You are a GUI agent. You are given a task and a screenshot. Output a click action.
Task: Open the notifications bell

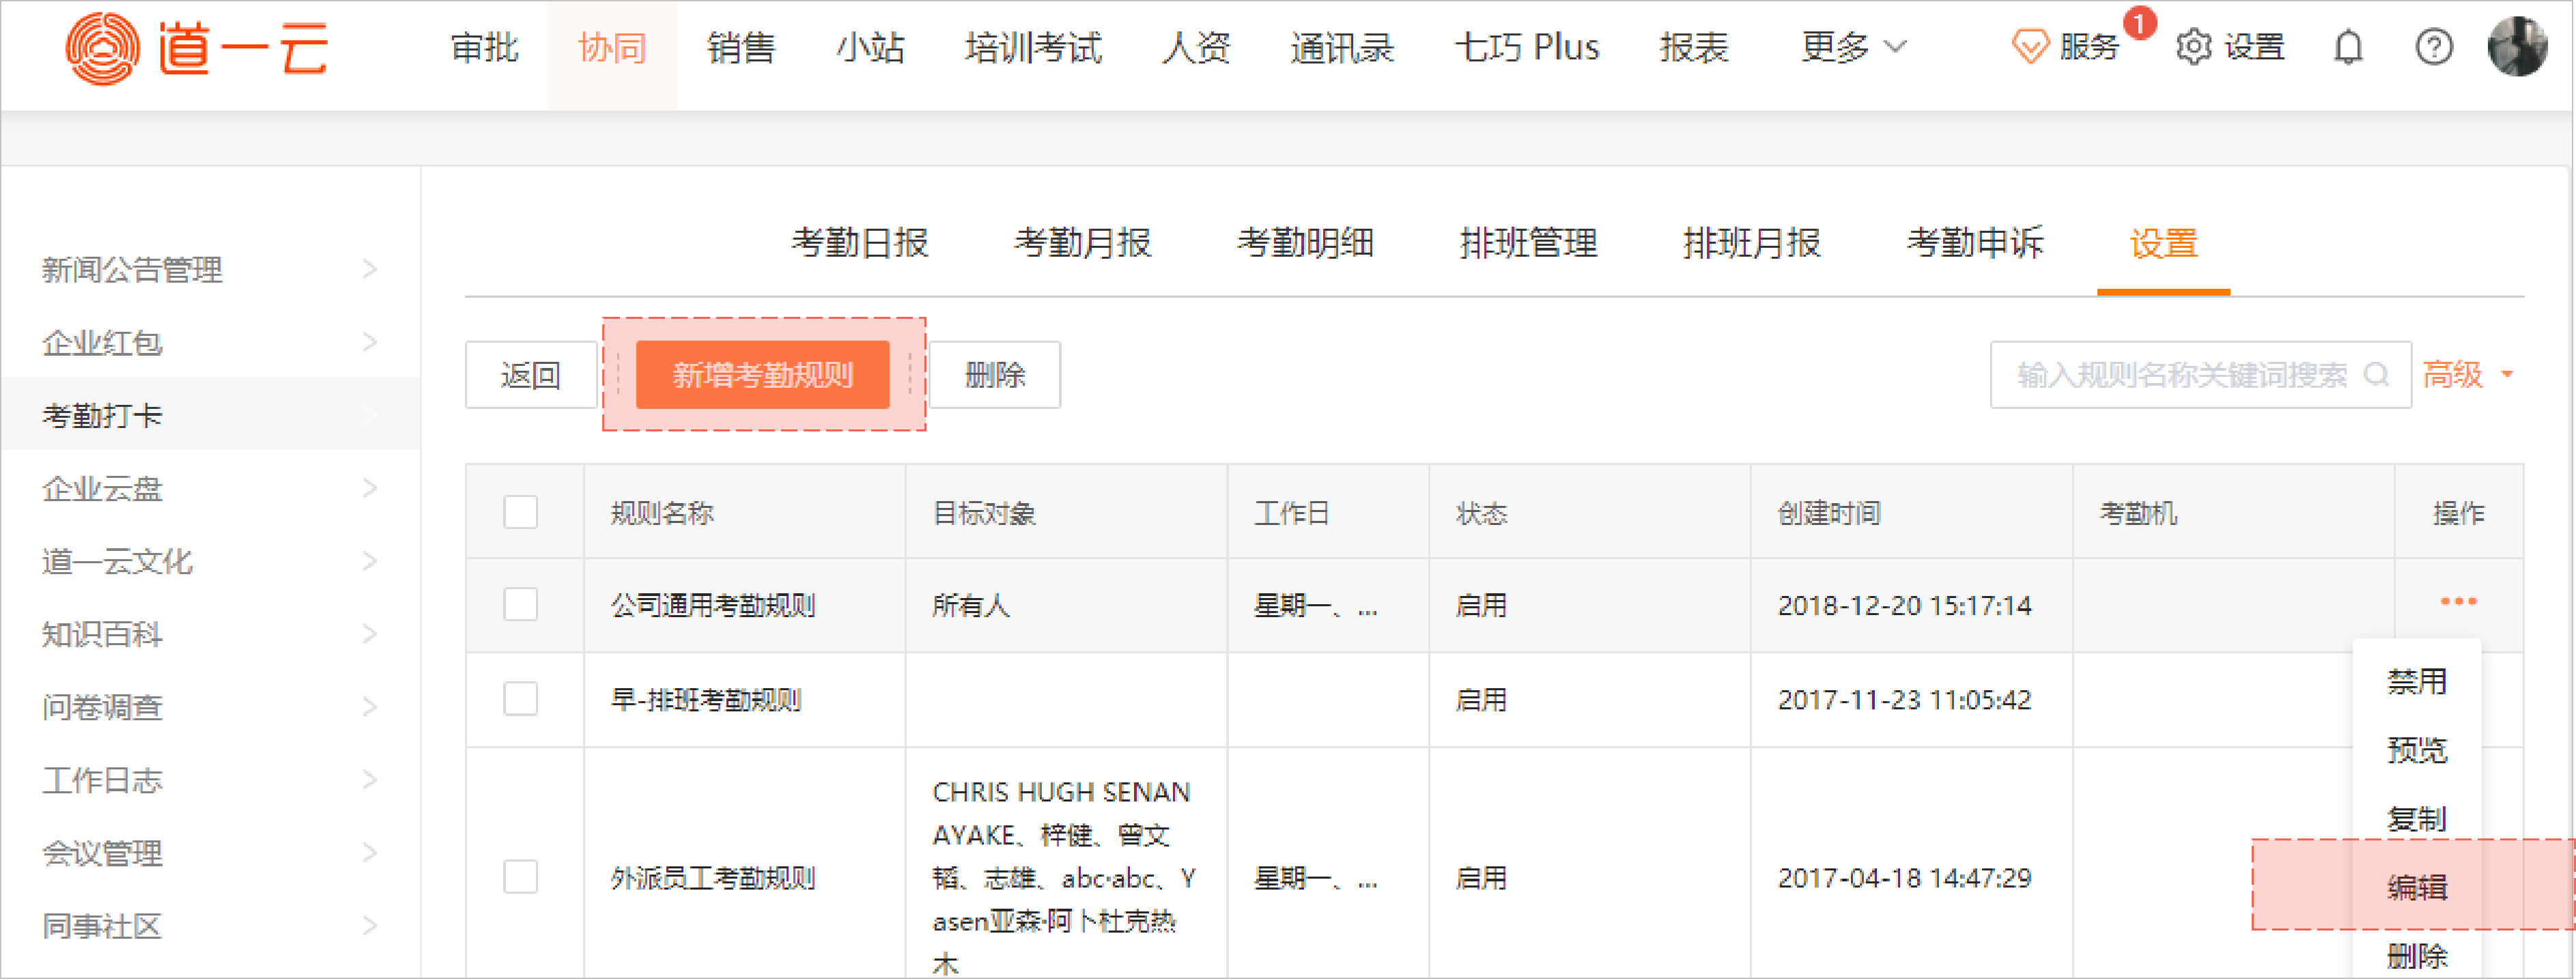(x=2348, y=47)
